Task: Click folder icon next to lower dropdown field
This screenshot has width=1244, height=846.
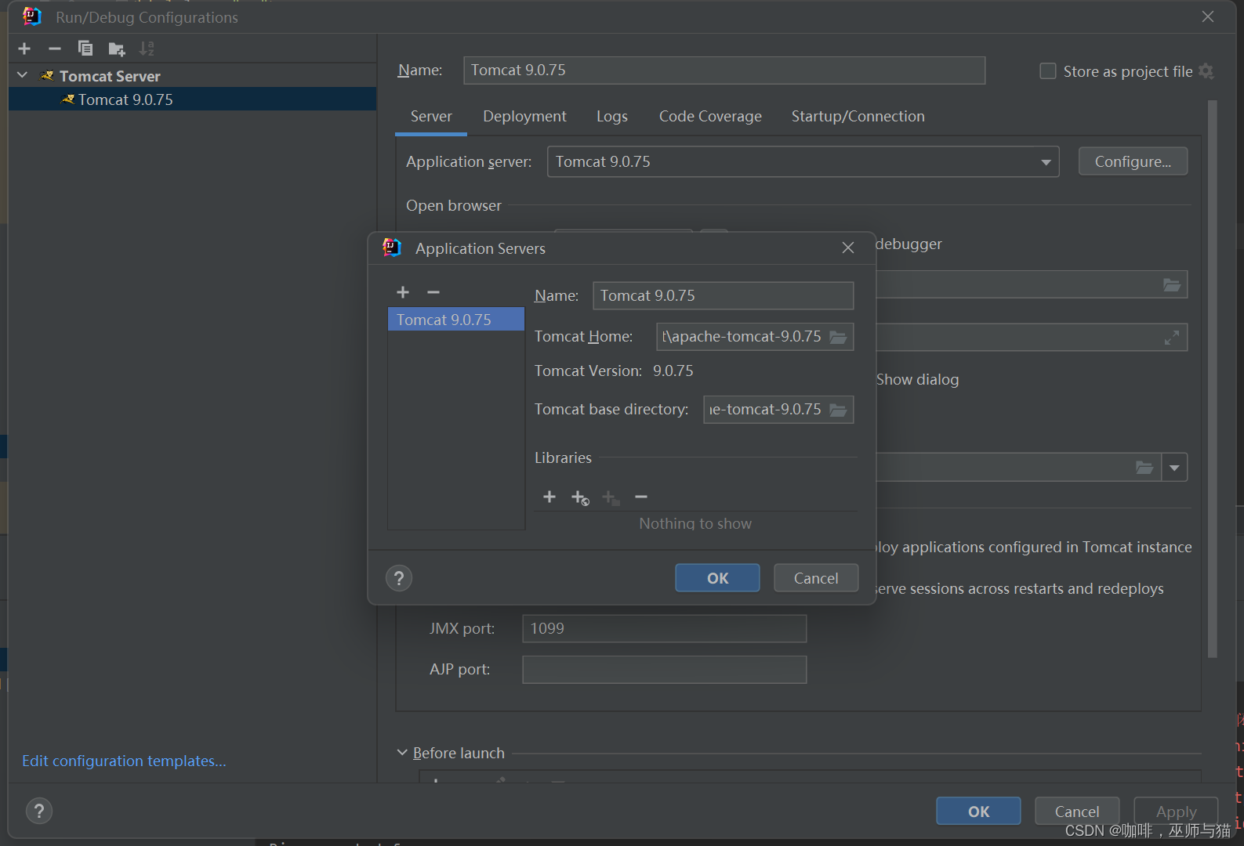Action: coord(1144,468)
